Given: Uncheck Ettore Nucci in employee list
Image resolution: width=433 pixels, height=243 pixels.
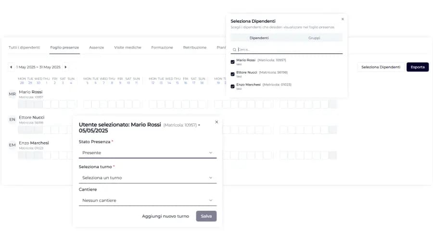Looking at the screenshot, I should [x=232, y=74].
